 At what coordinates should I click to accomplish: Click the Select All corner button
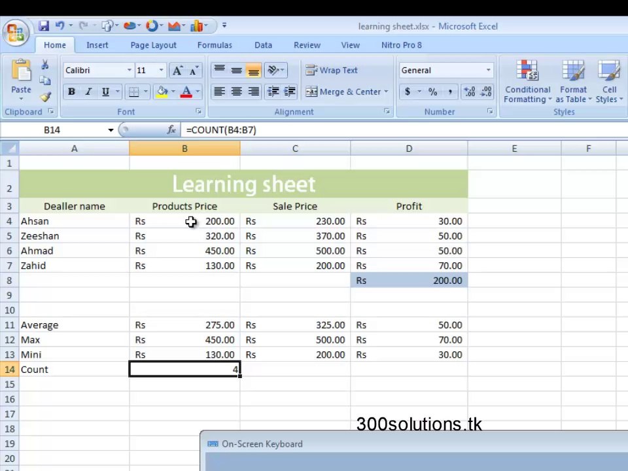point(10,148)
